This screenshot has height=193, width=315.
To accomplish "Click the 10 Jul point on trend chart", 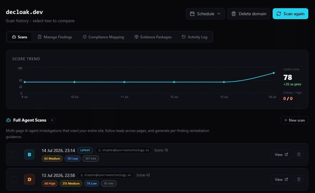I will click(75, 82).
